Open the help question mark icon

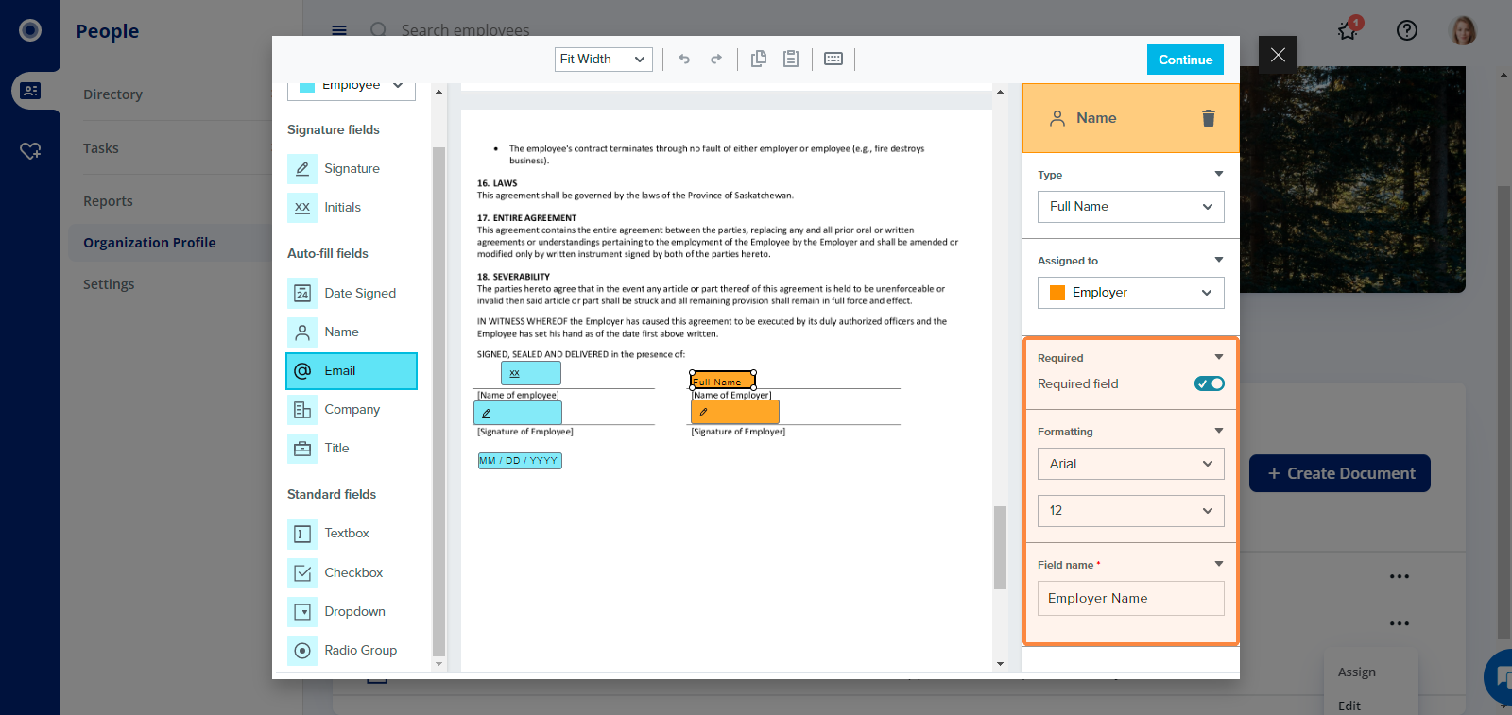1406,30
